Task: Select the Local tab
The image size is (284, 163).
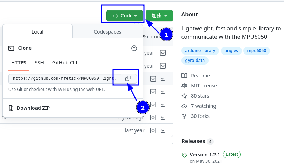Action: (x=38, y=32)
